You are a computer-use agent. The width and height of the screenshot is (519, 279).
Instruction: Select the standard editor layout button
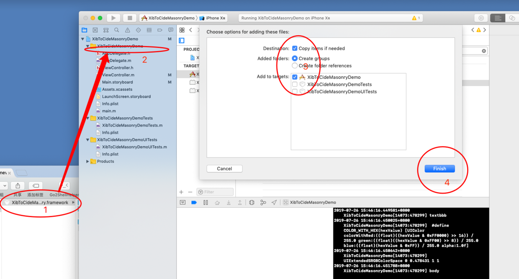[x=498, y=18]
